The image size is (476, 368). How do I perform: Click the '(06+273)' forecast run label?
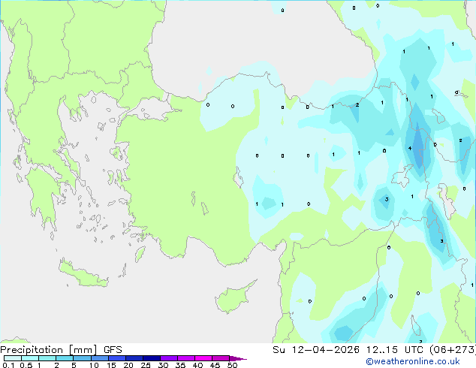[453, 350]
